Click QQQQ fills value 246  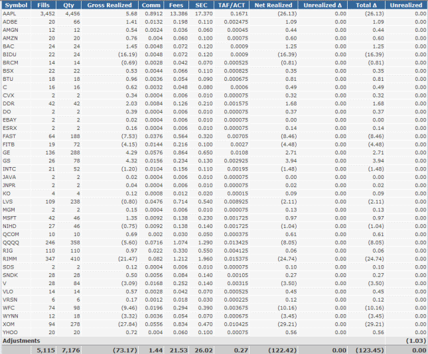tap(50, 243)
